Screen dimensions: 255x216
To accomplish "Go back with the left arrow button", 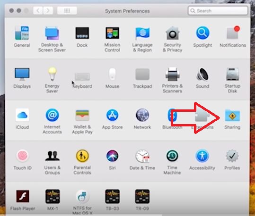I will pos(38,11).
